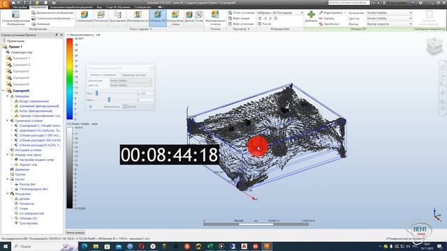This screenshot has width=447, height=251.
Task: Click Удалить все in the ribbon
Action: point(329,24)
